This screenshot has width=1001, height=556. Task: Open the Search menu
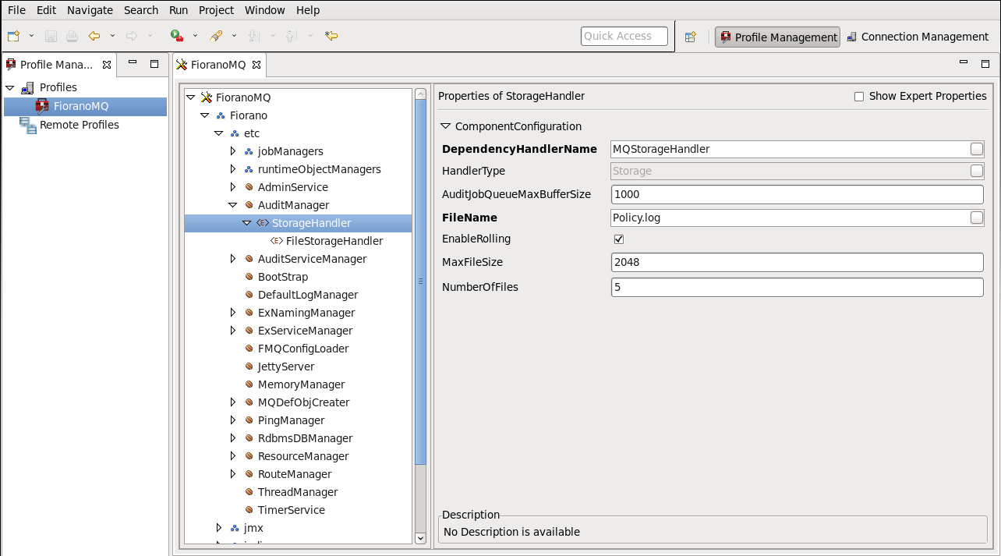pos(141,10)
